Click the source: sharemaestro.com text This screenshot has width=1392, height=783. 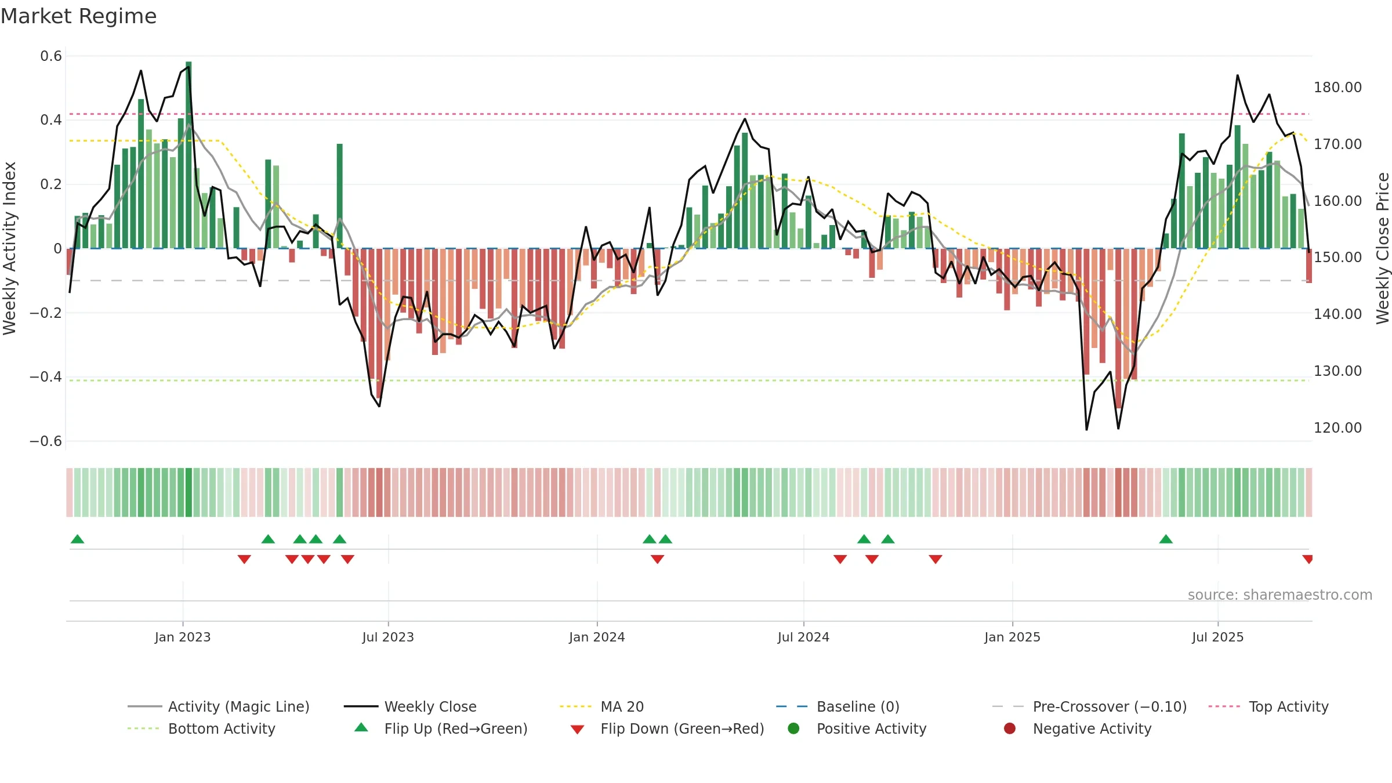tap(1280, 594)
